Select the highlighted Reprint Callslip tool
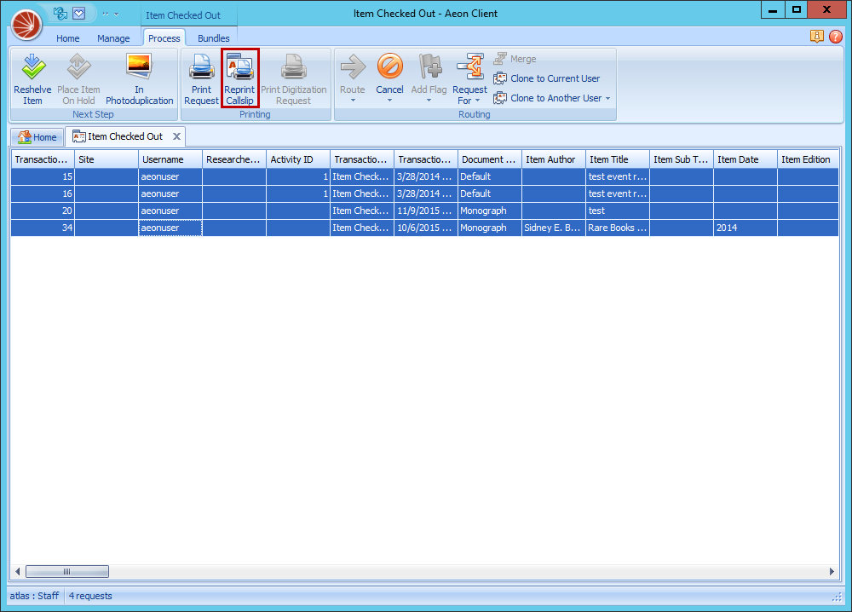 pos(239,78)
